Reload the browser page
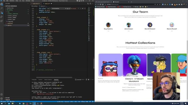Screen dimensions: 188x105 click(x=100, y=4)
